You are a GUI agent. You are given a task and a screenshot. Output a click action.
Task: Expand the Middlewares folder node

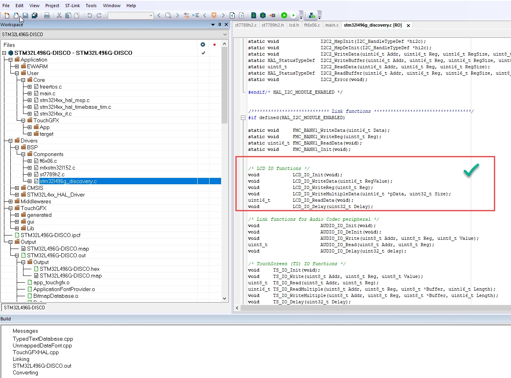click(11, 202)
